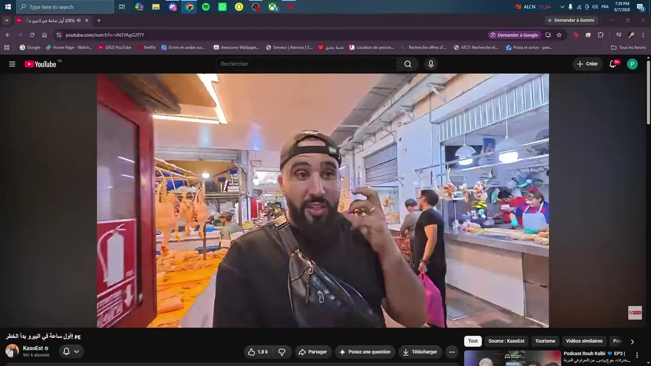Open Chrome tab search dropdown arrow

pos(7,20)
